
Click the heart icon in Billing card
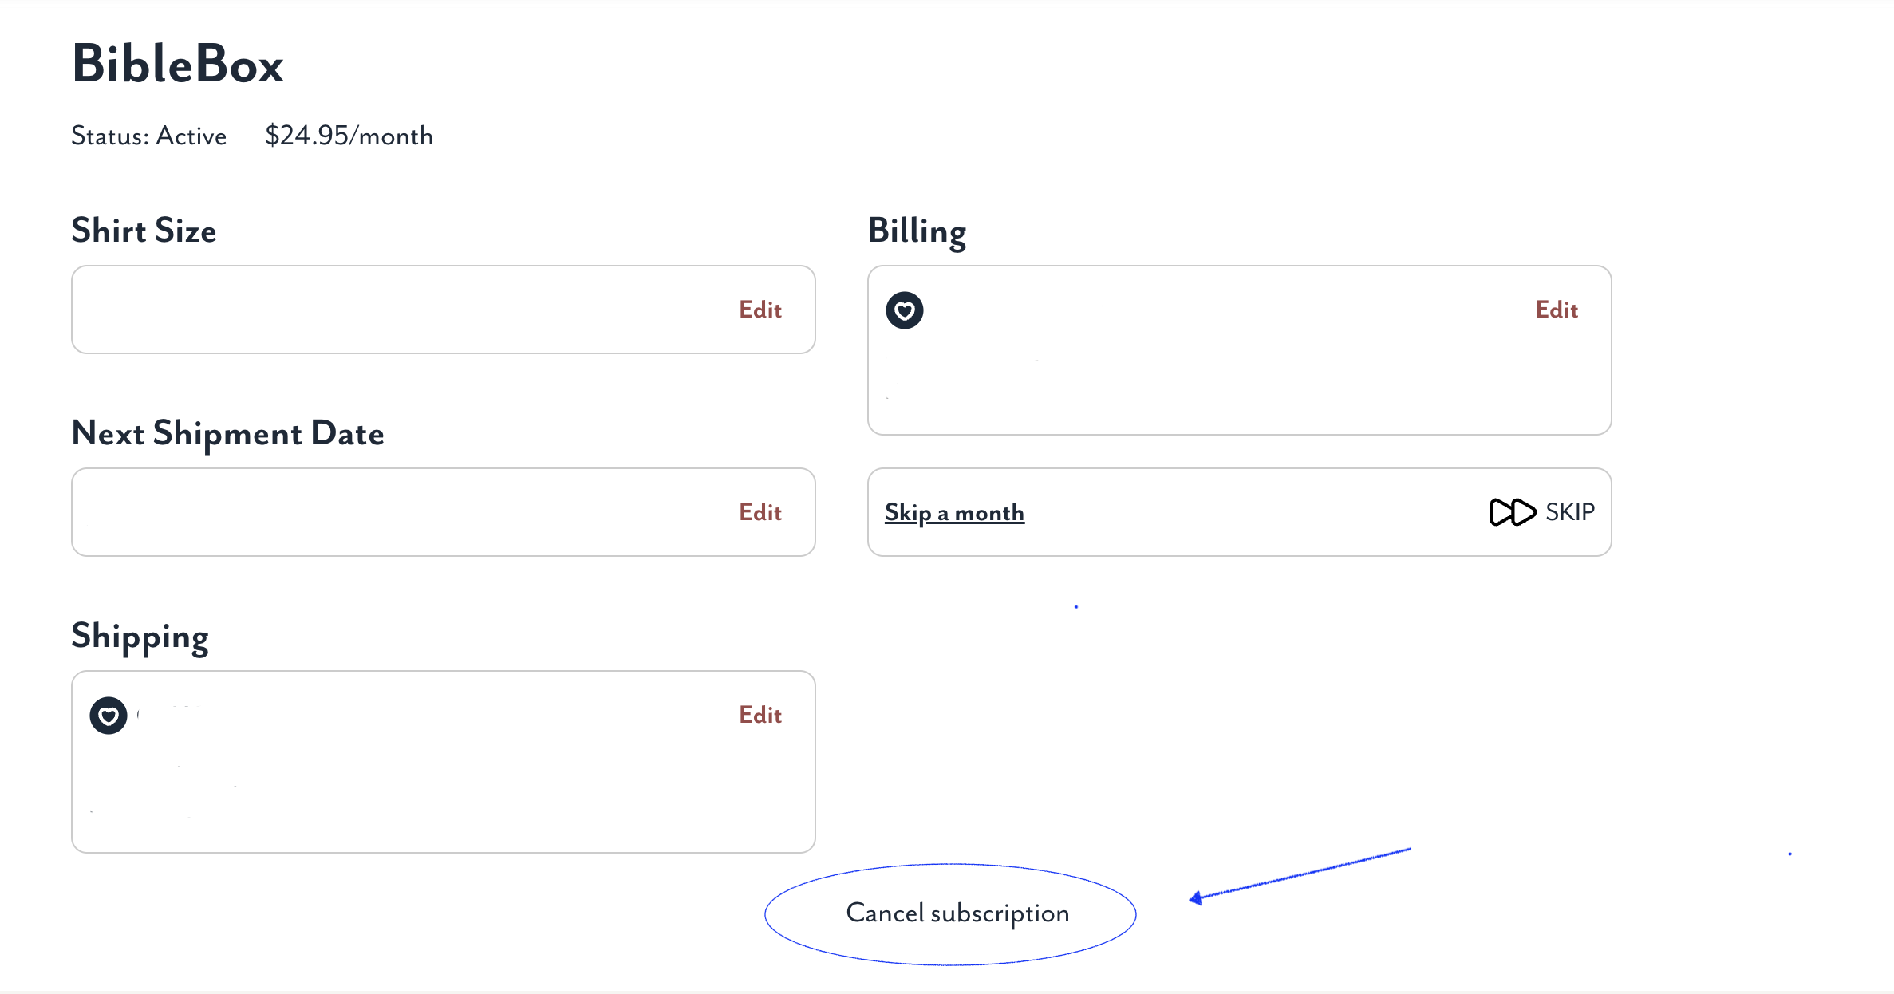click(905, 310)
